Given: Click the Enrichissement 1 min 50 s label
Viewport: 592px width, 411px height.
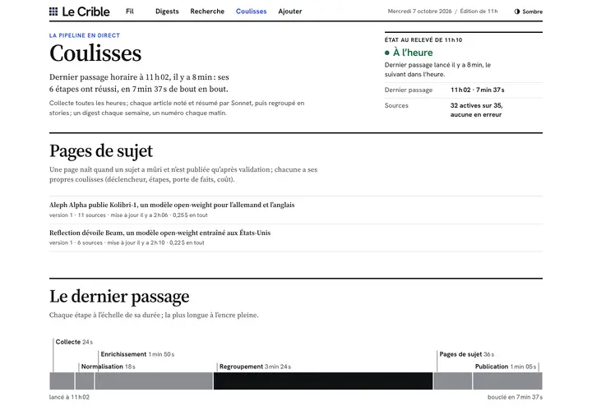Looking at the screenshot, I should 137,354.
